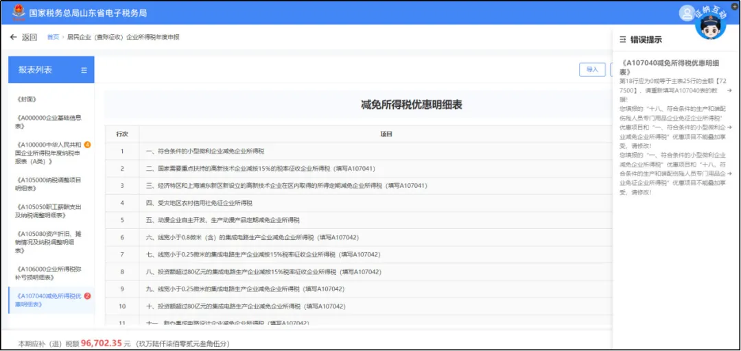
Task: Click the small plus icon at top-right corner
Action: click(734, 6)
